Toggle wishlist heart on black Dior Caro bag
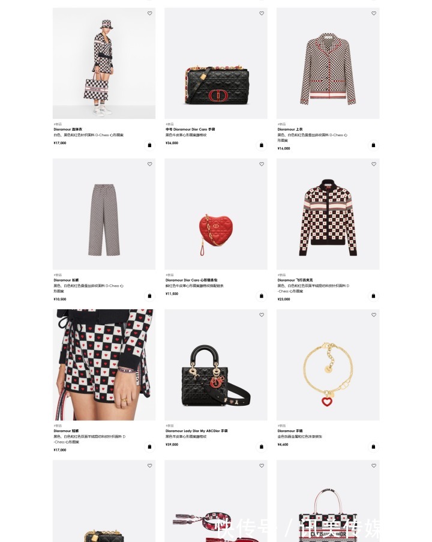 coord(262,13)
